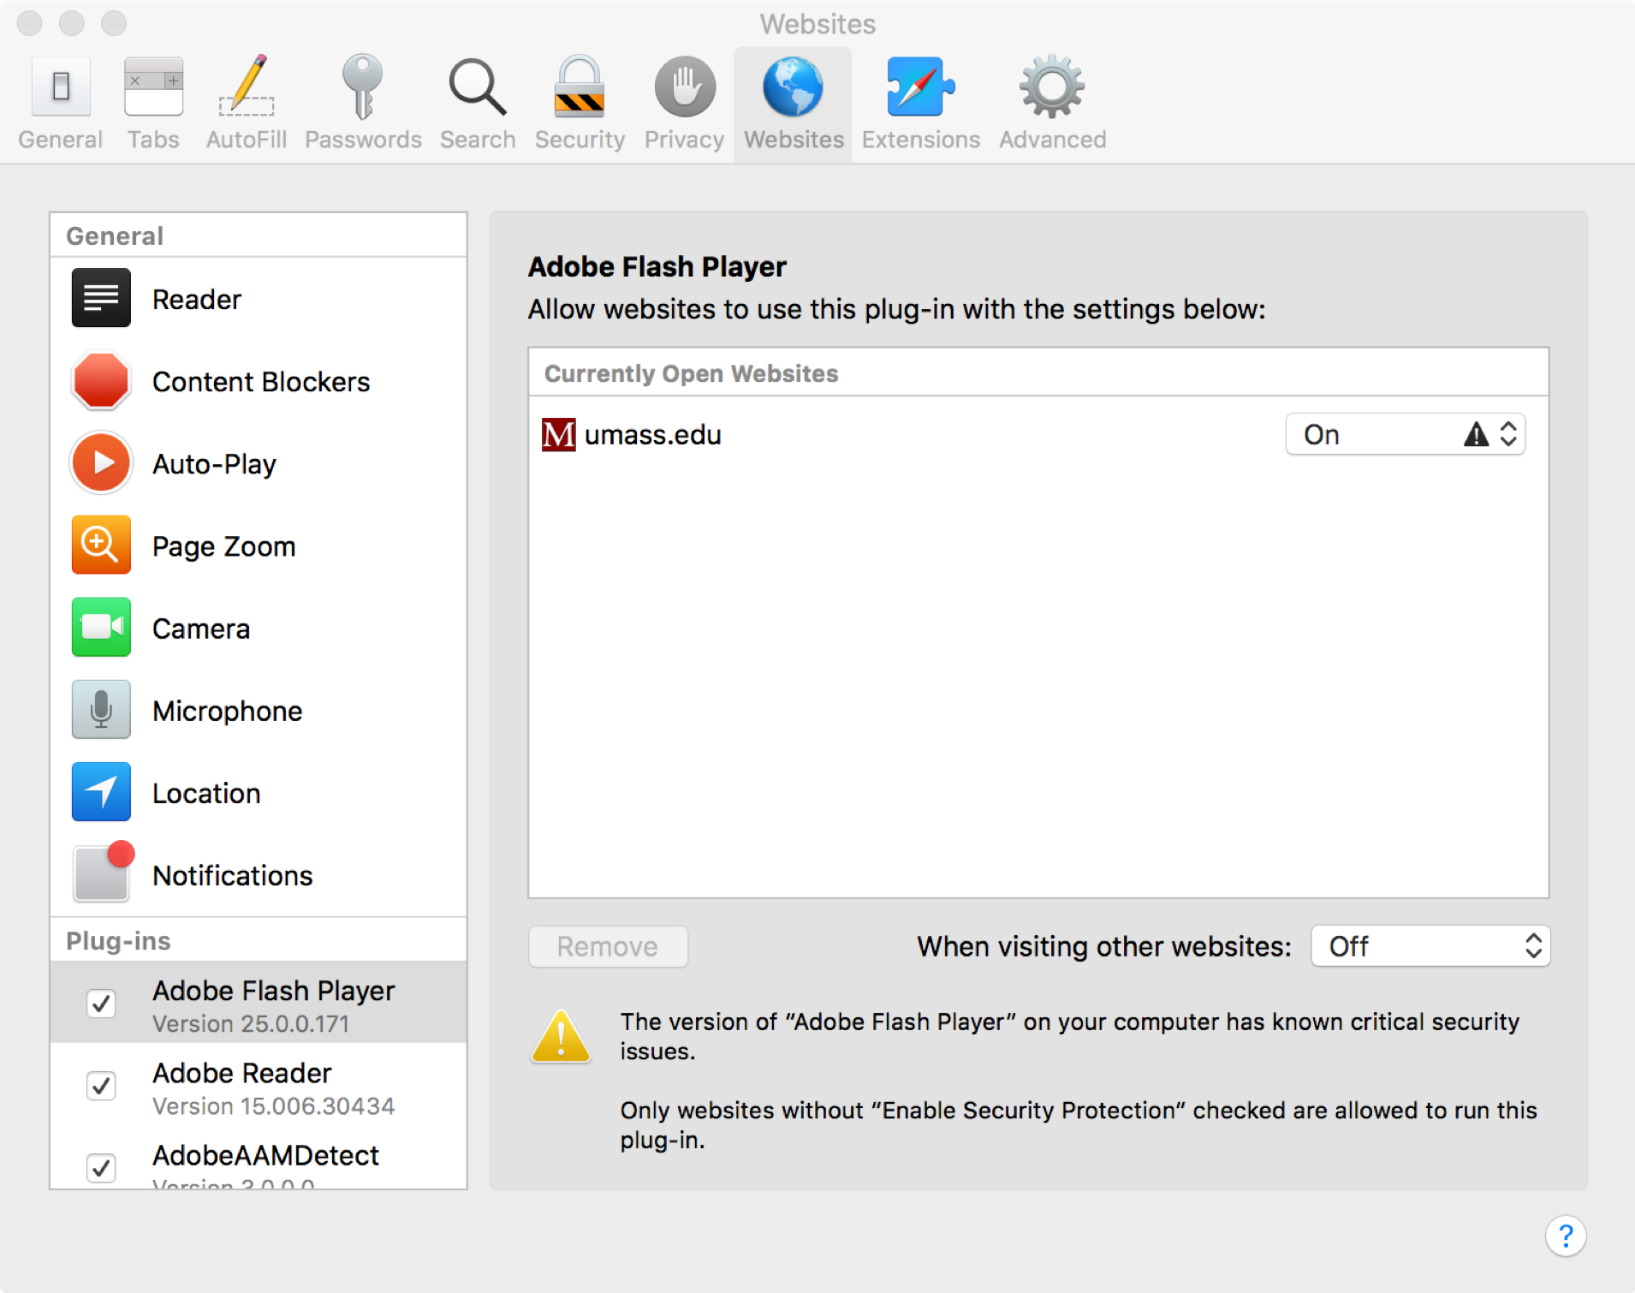This screenshot has height=1293, width=1635.
Task: Open the Auto-Play settings icon
Action: (101, 462)
